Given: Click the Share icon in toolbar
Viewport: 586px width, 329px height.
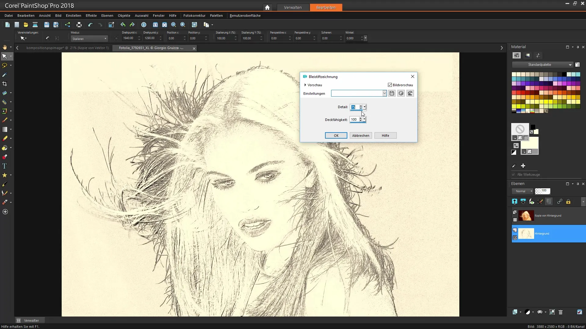Looking at the screenshot, I should coord(67,25).
